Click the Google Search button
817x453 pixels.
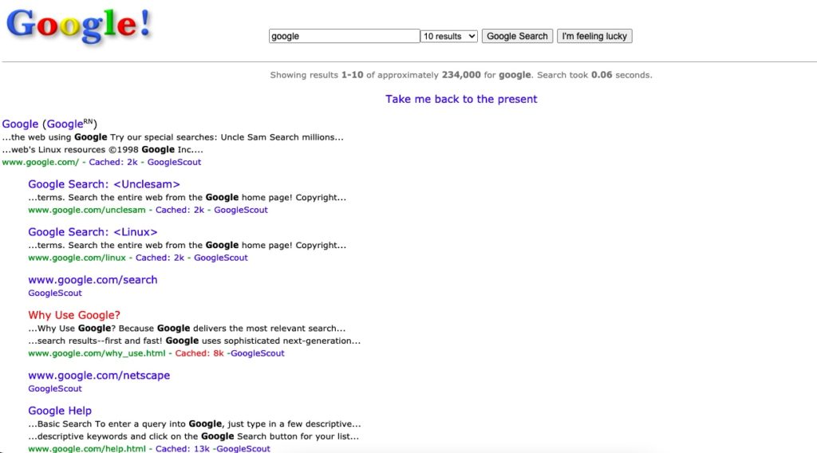pyautogui.click(x=517, y=36)
